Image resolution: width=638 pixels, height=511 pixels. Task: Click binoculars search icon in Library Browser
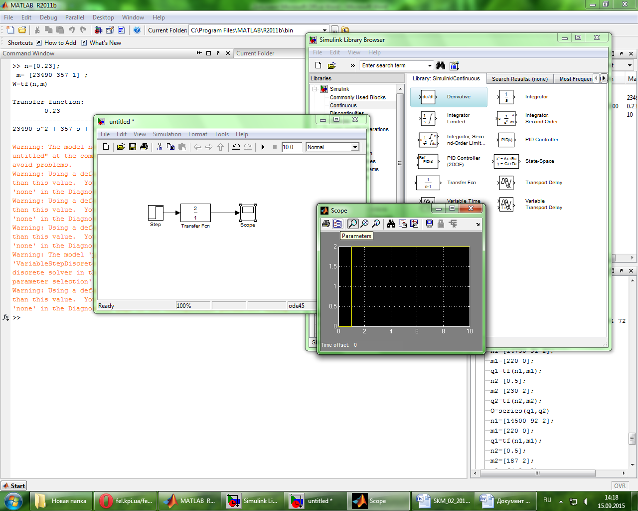pos(440,65)
